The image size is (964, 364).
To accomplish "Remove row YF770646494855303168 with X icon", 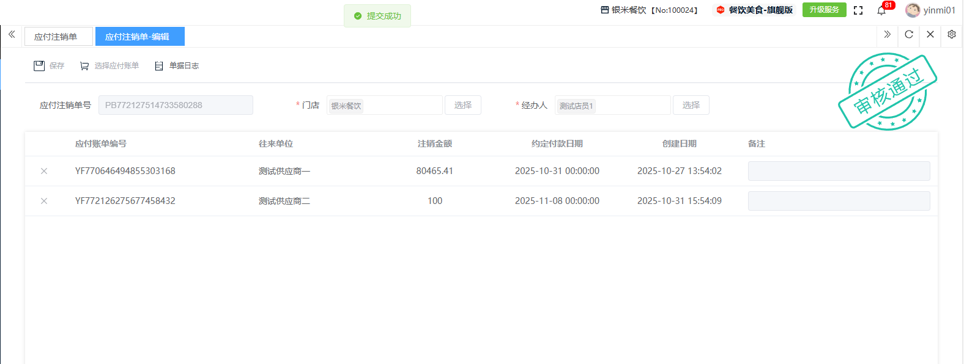I will pos(44,171).
